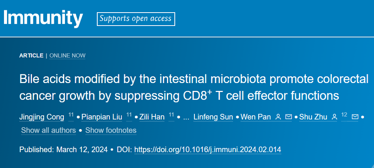Open the DOI link for this article

tap(208, 150)
